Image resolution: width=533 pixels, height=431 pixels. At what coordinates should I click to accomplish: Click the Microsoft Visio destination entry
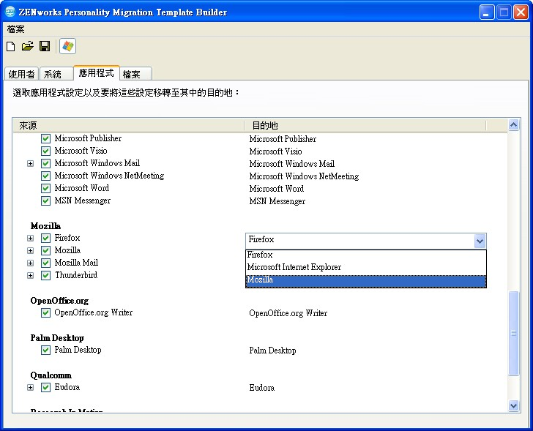coord(275,151)
